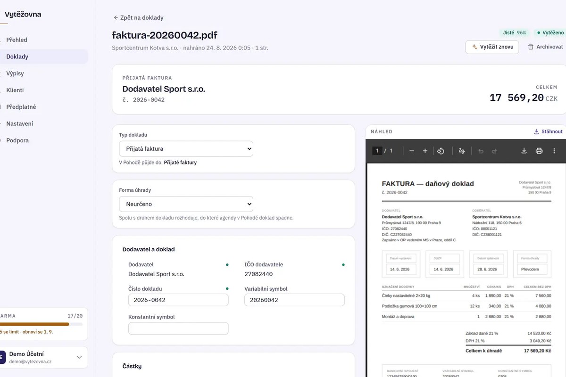
Task: Click the Dodavatel a doklad heading
Action: tap(149, 249)
